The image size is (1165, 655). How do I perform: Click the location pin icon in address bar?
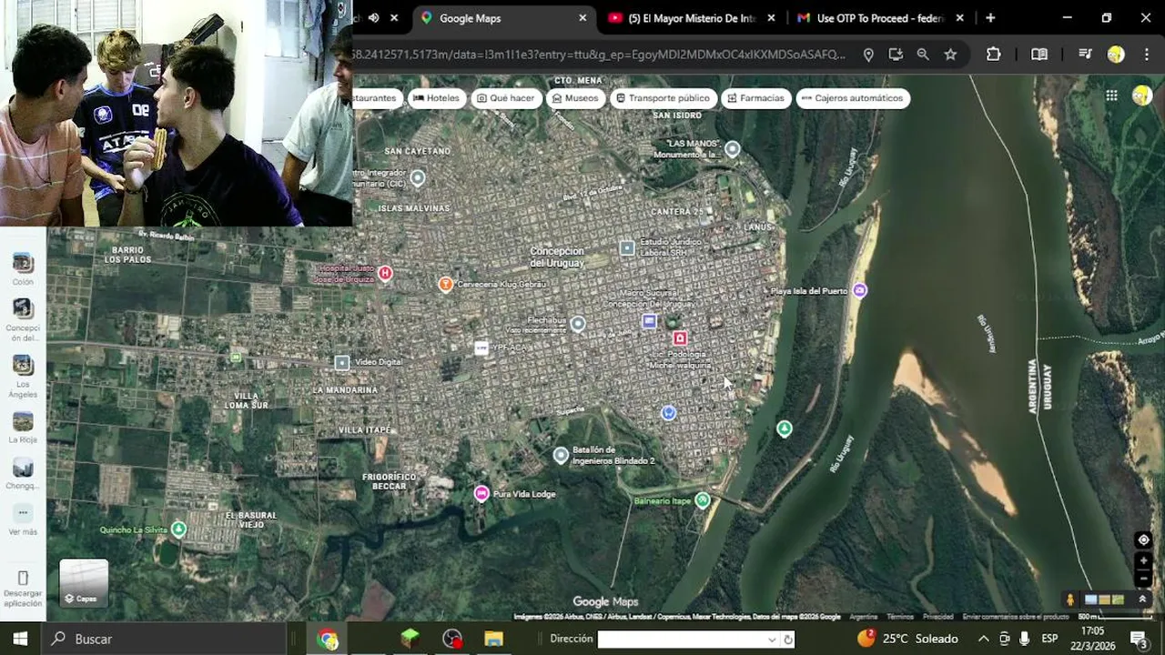click(868, 55)
